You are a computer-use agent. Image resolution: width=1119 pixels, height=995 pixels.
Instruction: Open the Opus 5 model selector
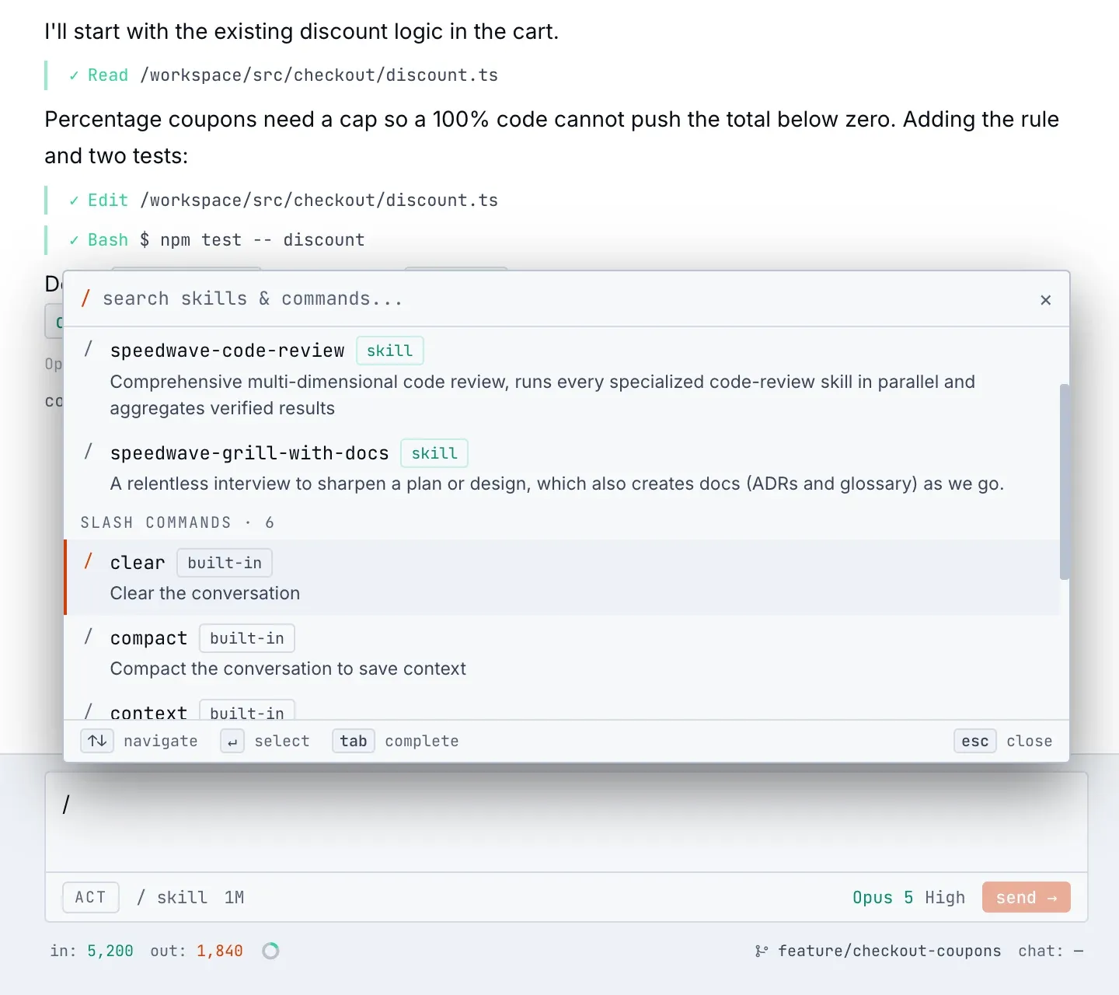click(x=882, y=898)
